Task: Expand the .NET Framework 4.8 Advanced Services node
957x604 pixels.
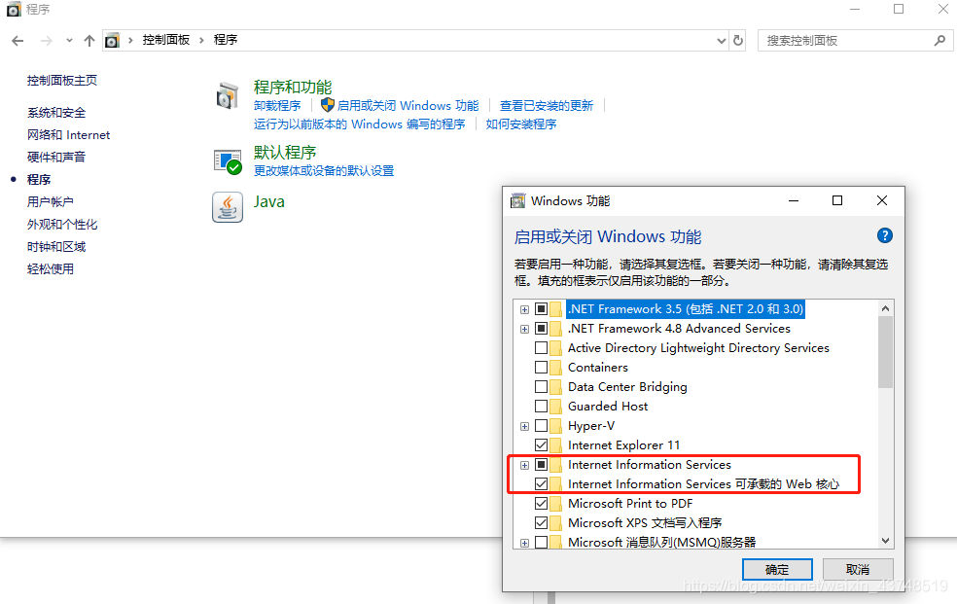Action: tap(524, 329)
